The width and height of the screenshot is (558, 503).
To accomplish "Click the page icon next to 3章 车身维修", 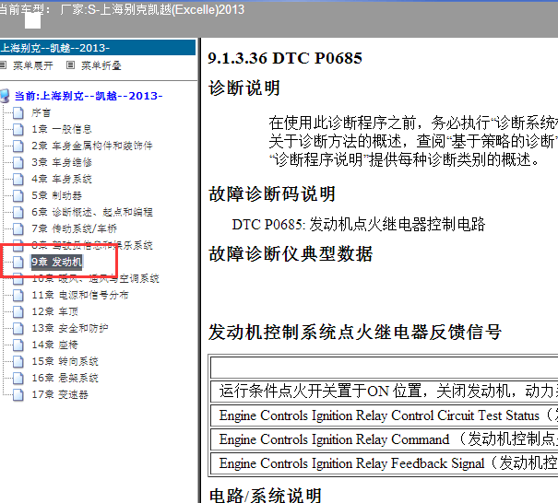I will 18,162.
